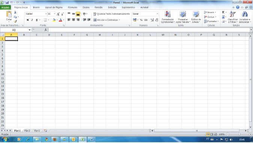Click Mesclar e Centralizar button

point(107,20)
